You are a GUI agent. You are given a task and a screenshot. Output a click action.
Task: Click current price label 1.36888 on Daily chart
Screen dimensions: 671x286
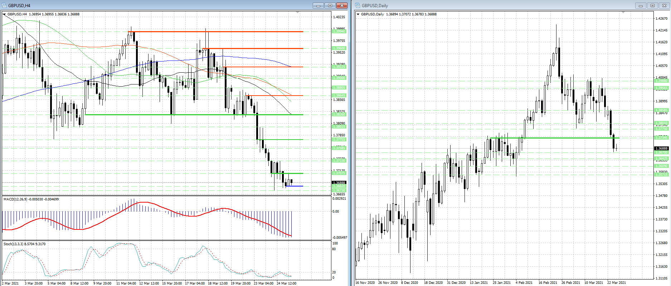click(661, 148)
